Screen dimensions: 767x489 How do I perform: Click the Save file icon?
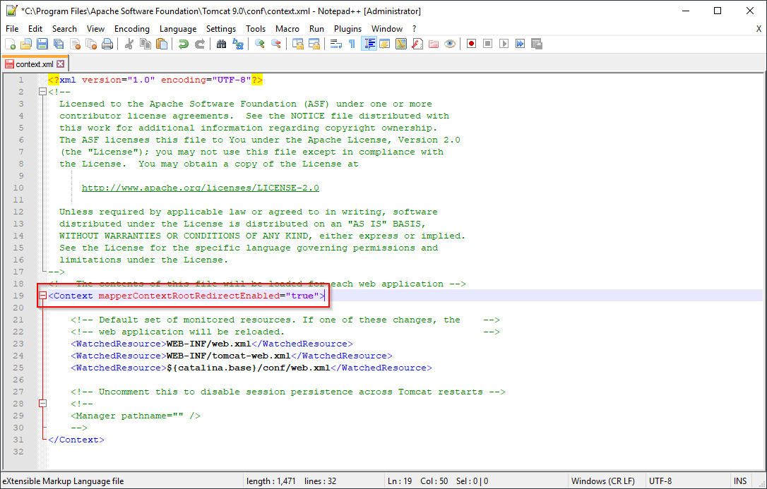(42, 44)
